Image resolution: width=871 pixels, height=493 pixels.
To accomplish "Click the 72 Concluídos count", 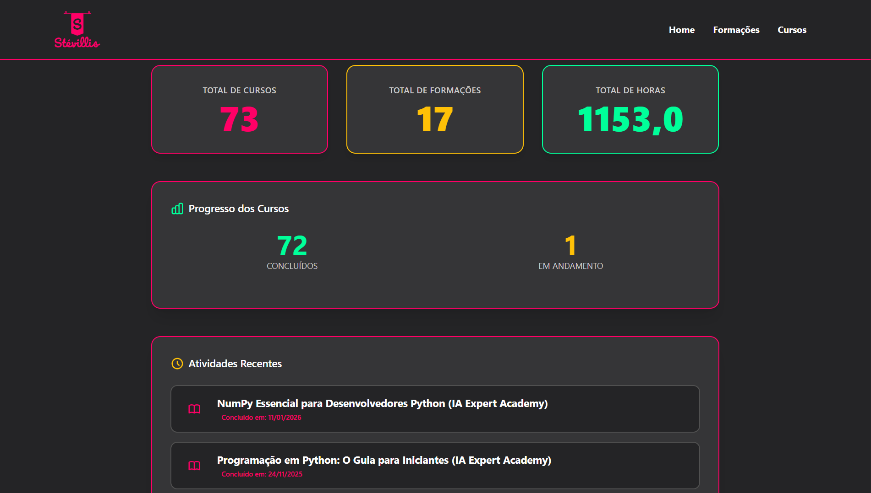I will click(292, 246).
